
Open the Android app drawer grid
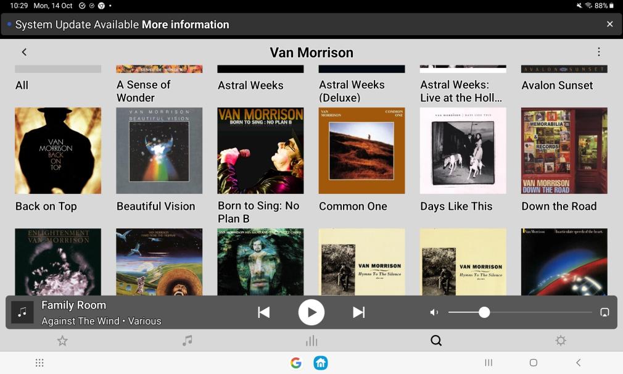point(39,363)
